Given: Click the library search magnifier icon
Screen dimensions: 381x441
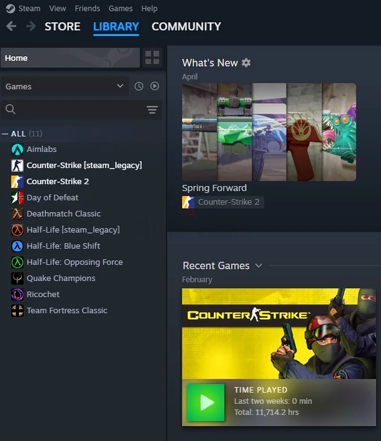Looking at the screenshot, I should 10,109.
